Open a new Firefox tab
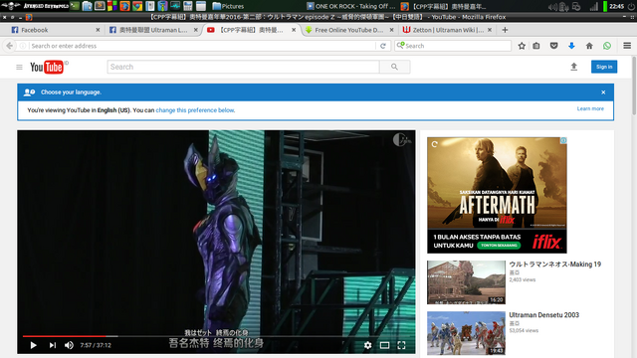This screenshot has height=358, width=637. pyautogui.click(x=505, y=30)
